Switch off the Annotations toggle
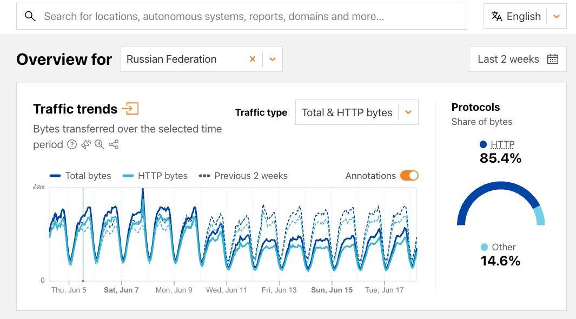Viewport: 576px width, 319px height. [409, 176]
